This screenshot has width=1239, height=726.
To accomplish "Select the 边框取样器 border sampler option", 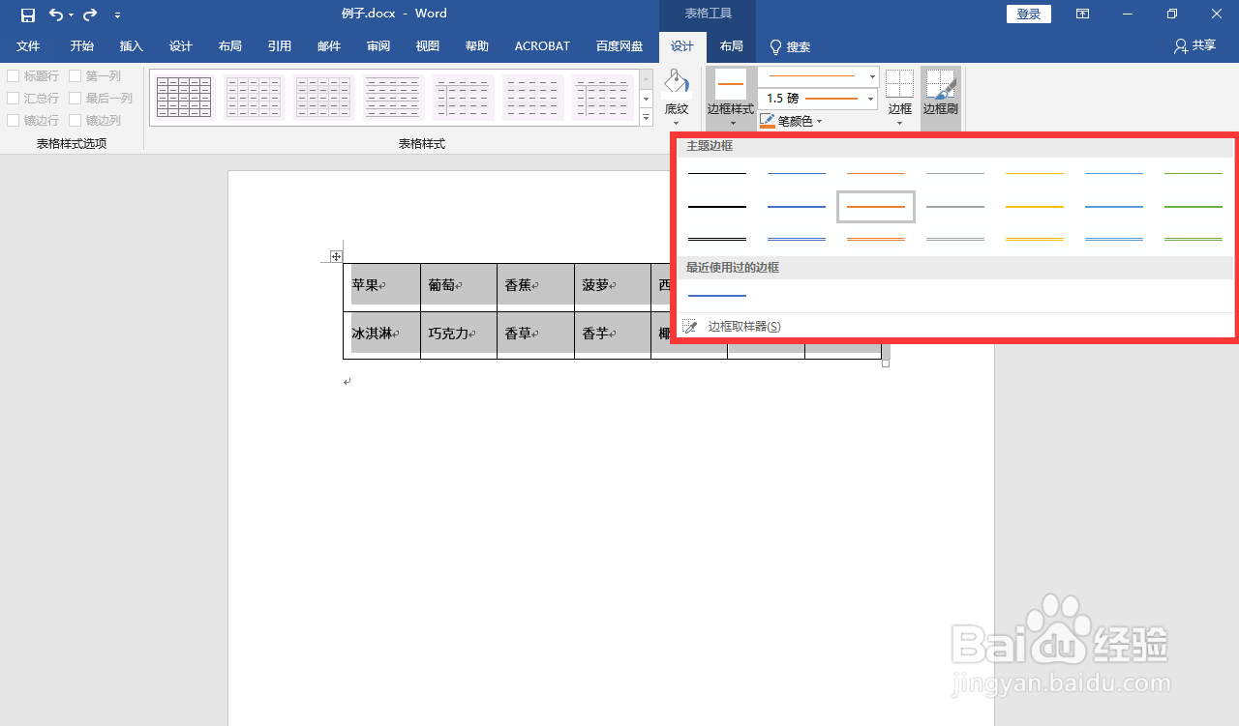I will [740, 326].
